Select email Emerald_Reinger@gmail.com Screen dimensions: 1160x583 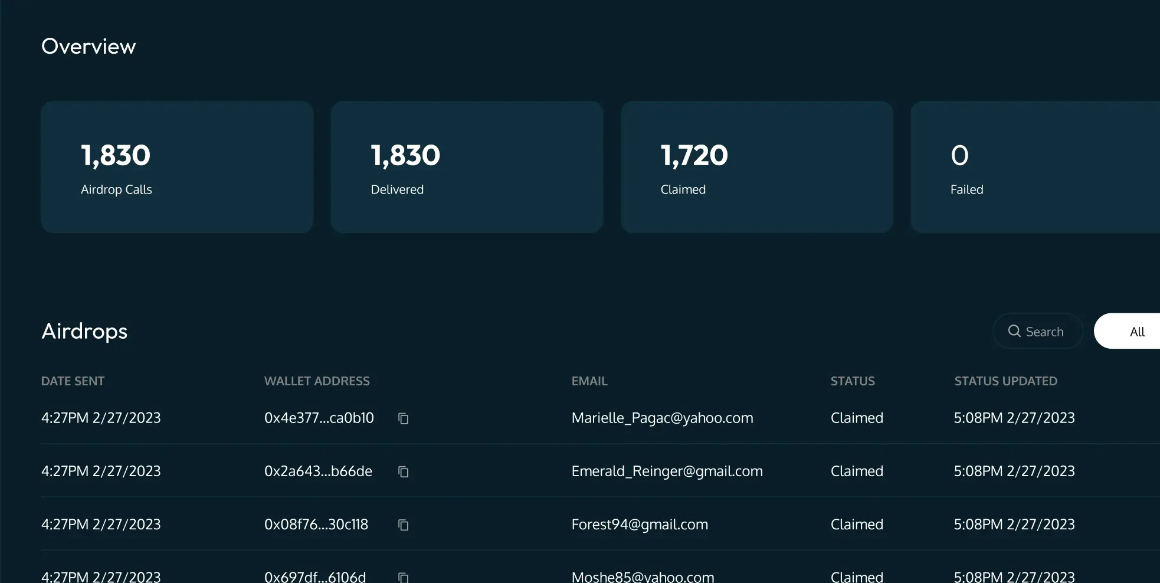(x=667, y=471)
